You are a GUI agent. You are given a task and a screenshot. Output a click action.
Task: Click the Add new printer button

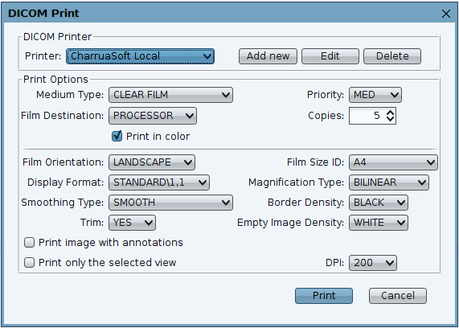268,56
